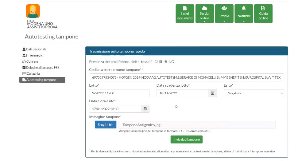Select Deleghe all'accesso FSE menu item

(42, 68)
